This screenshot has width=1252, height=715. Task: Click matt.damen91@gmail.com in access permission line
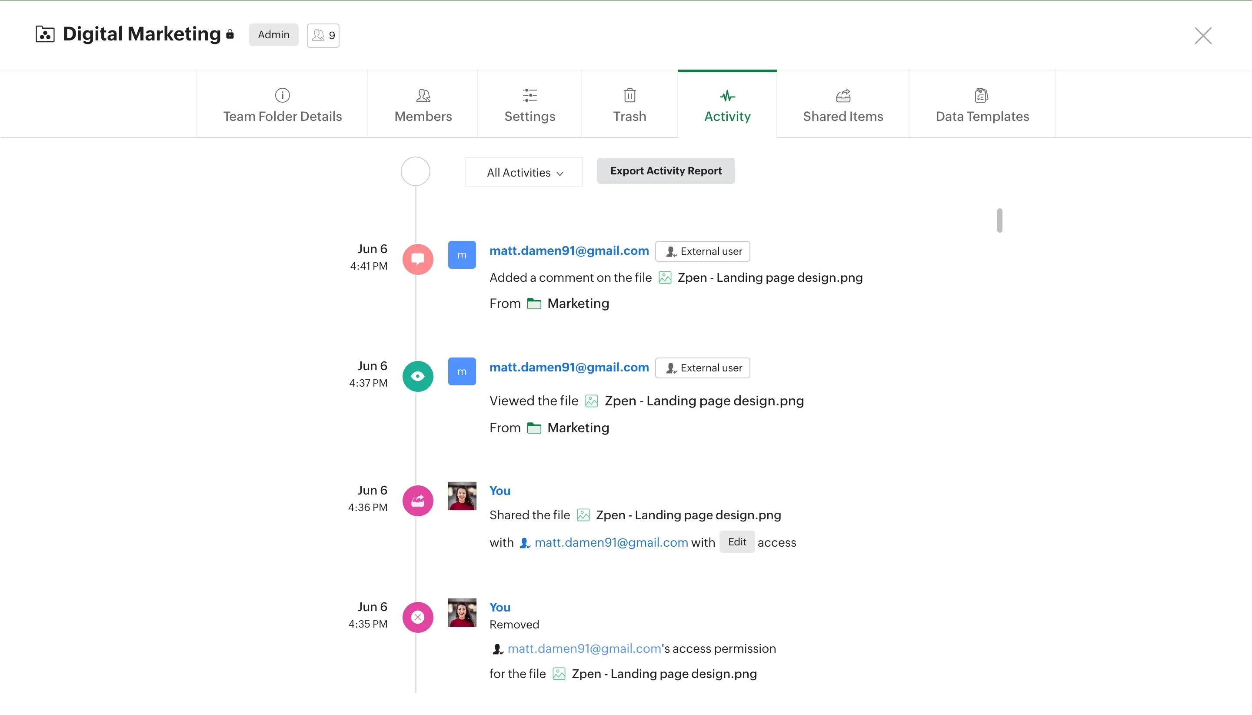click(x=584, y=648)
